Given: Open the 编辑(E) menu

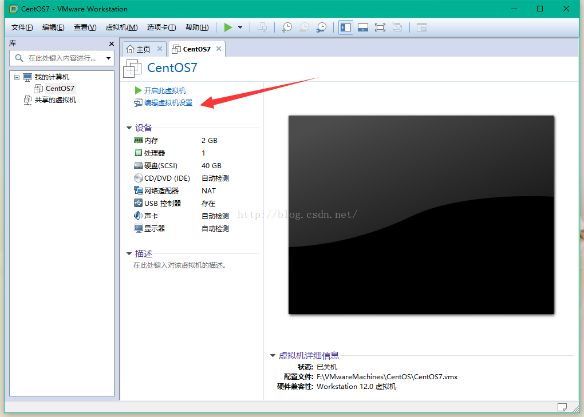Looking at the screenshot, I should [53, 27].
